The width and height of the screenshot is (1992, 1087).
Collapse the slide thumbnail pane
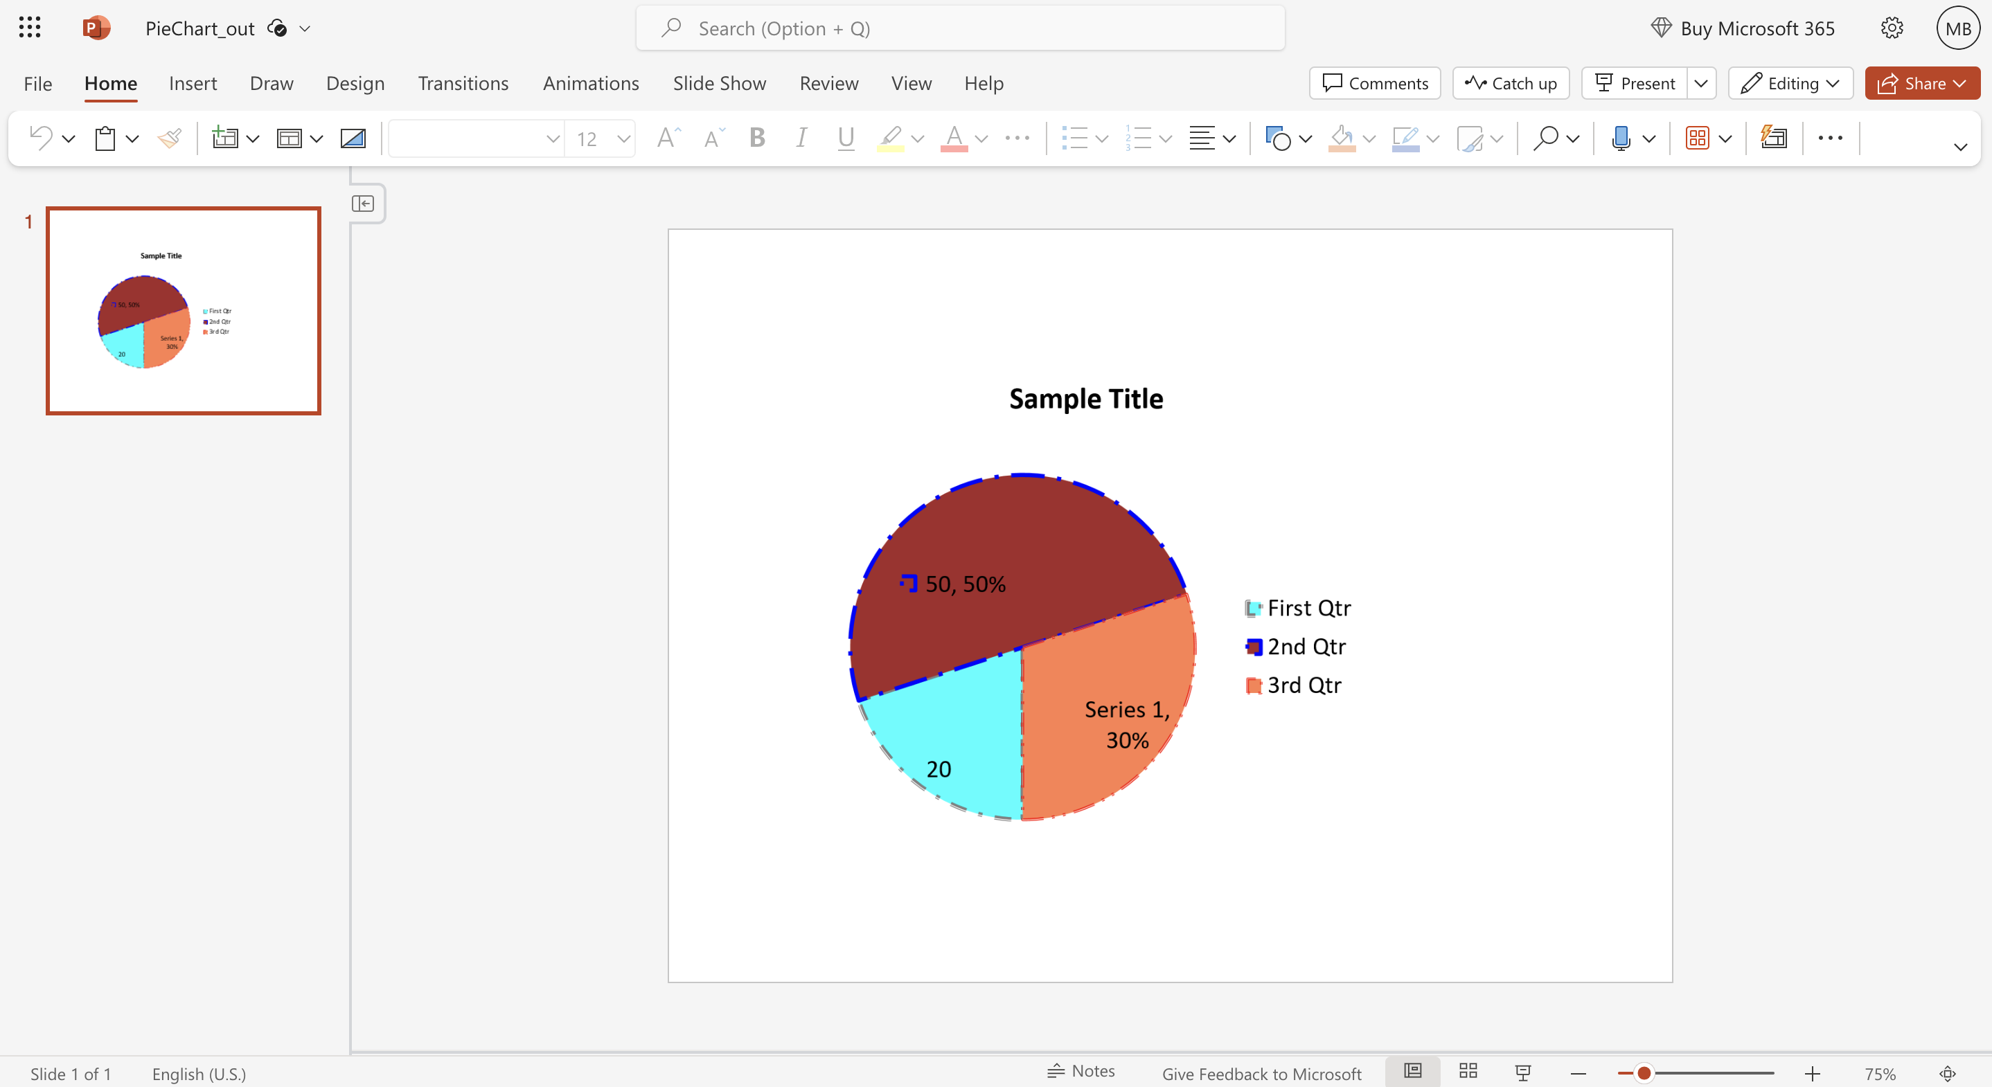[x=363, y=204]
